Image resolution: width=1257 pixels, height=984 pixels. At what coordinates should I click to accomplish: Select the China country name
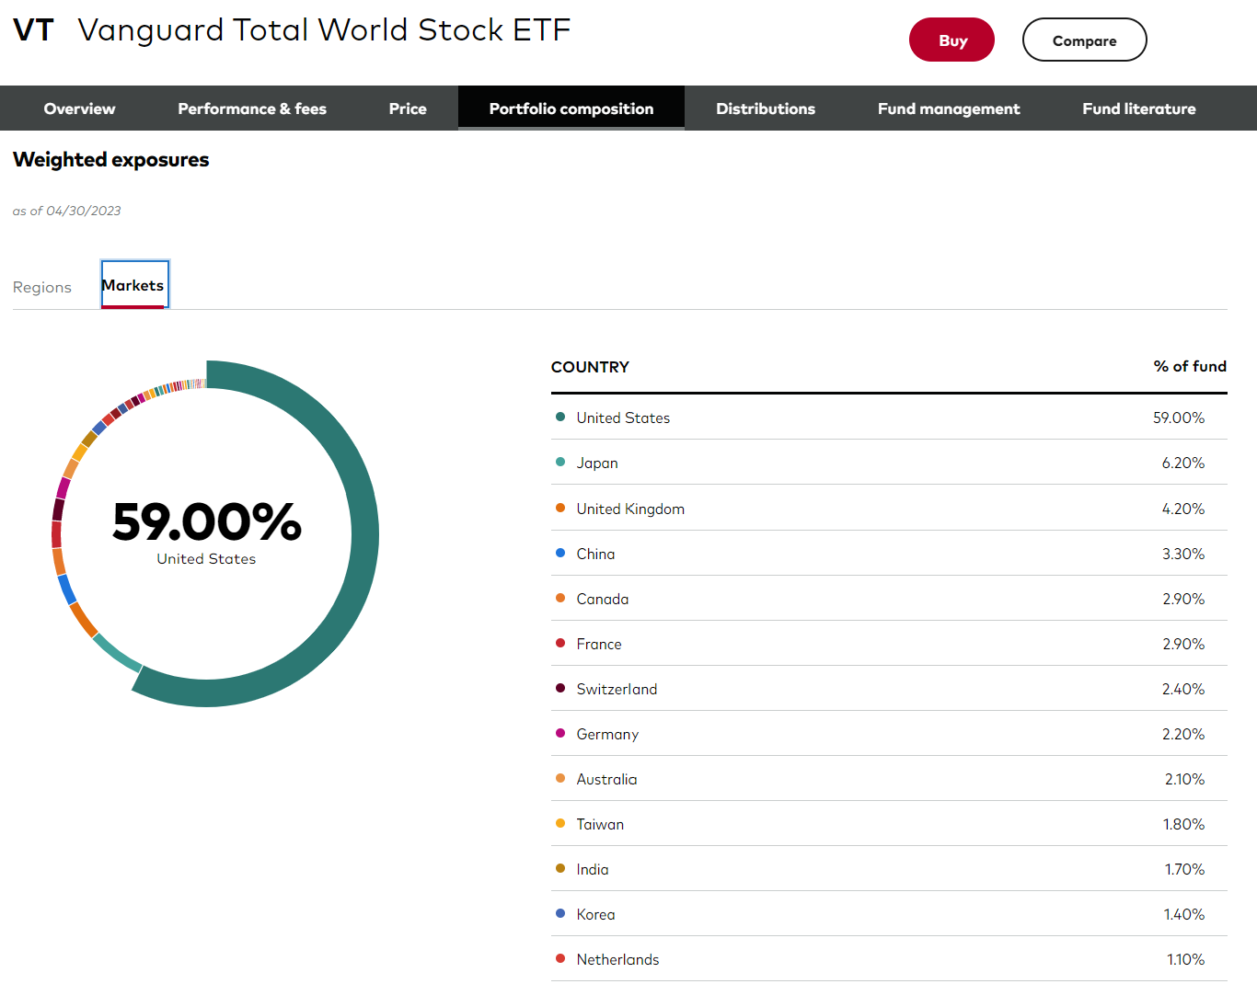(595, 554)
